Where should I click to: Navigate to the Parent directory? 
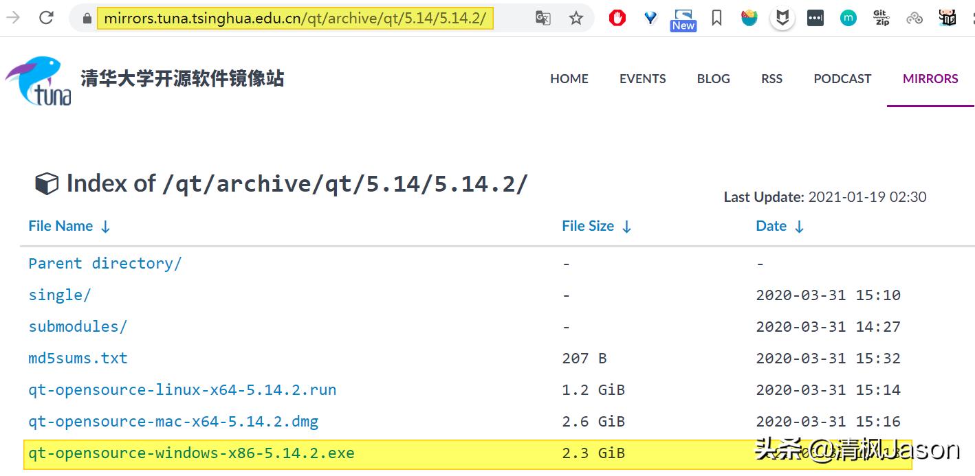105,263
